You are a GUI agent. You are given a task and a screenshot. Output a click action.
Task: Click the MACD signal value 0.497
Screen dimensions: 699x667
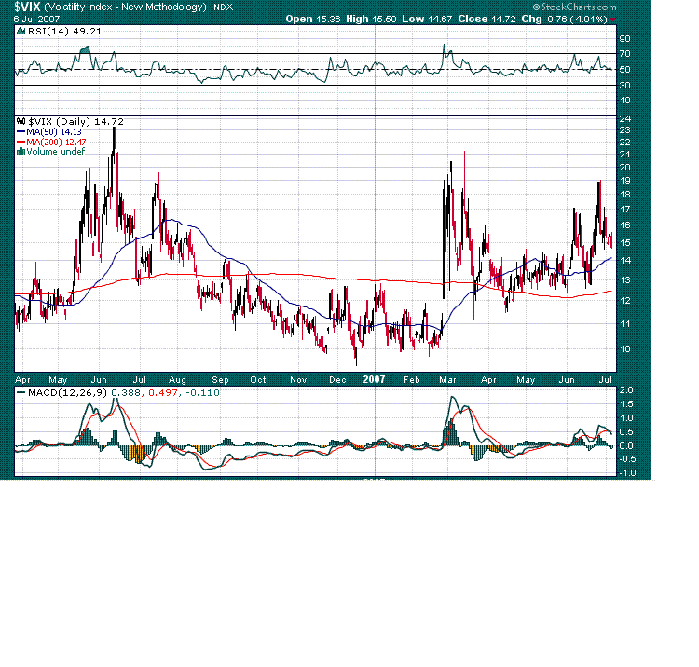[163, 392]
